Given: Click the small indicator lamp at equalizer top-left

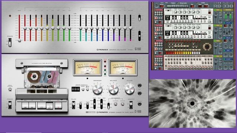Looking at the screenshot, I should (x=10, y=16).
